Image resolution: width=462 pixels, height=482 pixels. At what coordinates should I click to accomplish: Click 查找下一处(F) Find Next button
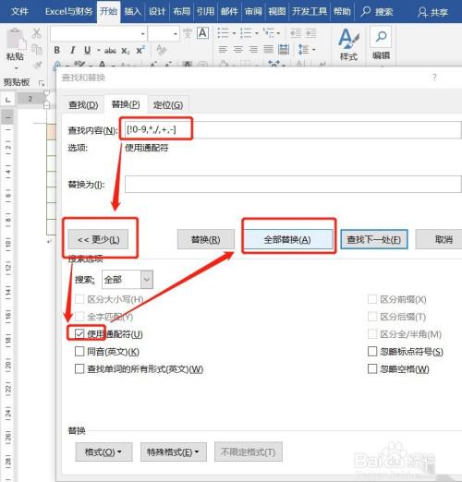374,239
